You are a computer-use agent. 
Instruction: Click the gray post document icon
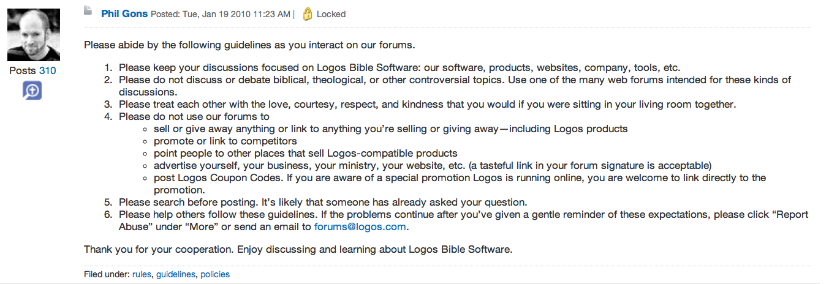88,11
